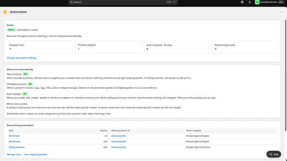Open the store sidekick icon in top bar

click(242, 2)
